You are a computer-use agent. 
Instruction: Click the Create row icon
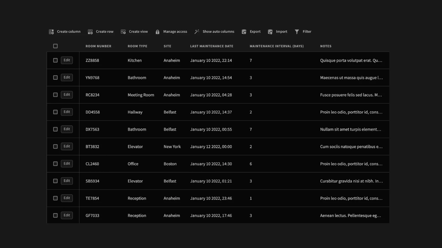coord(90,32)
